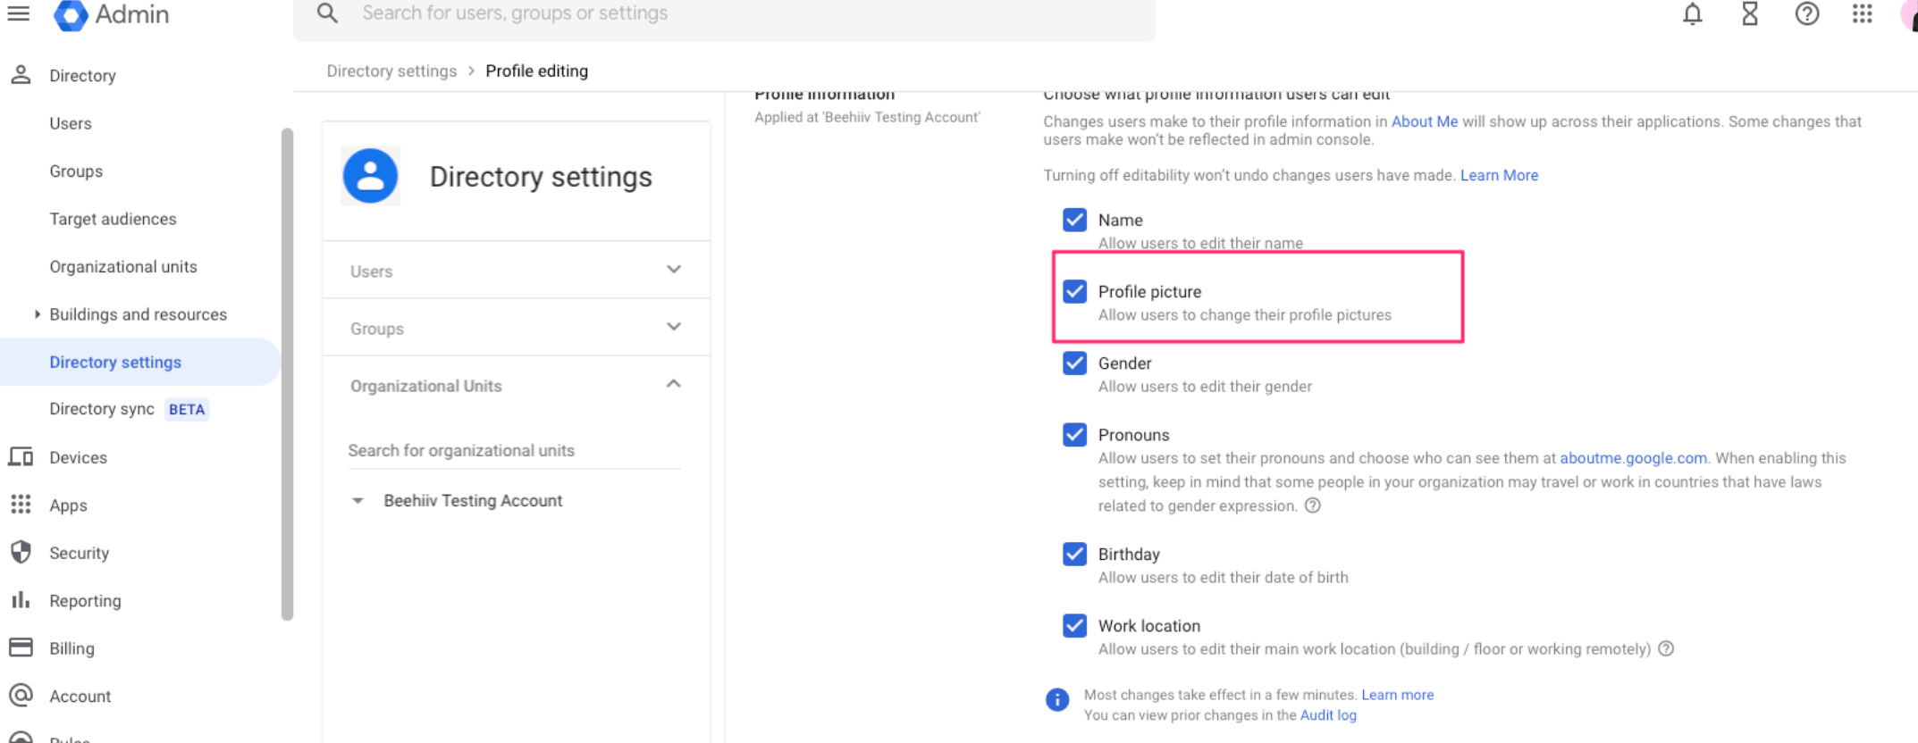Expand the Users section chevron
This screenshot has width=1918, height=743.
pyautogui.click(x=674, y=270)
